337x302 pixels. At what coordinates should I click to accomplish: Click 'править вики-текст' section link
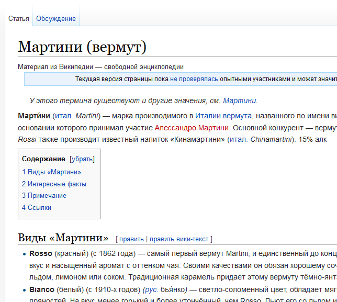point(179,239)
